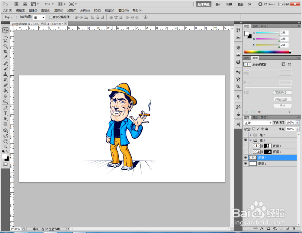
Task: Toggle lock transparent pixels icon
Action: click(254, 129)
